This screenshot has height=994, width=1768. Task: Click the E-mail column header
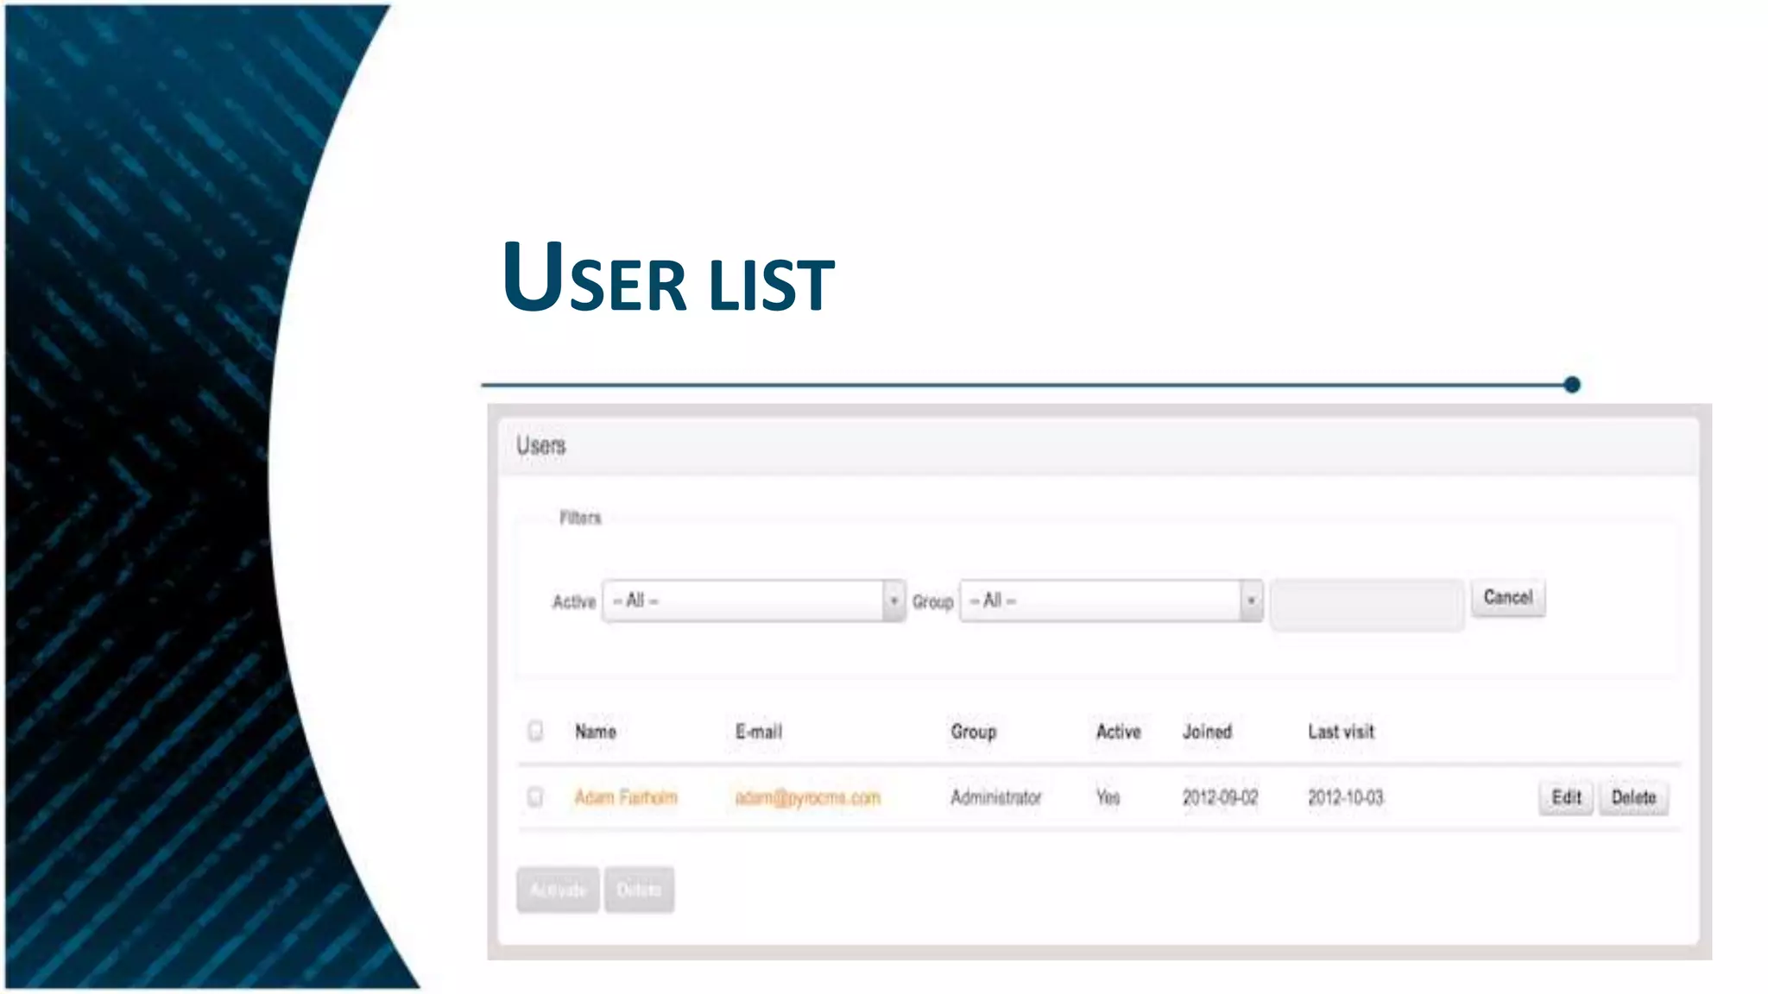[758, 732]
